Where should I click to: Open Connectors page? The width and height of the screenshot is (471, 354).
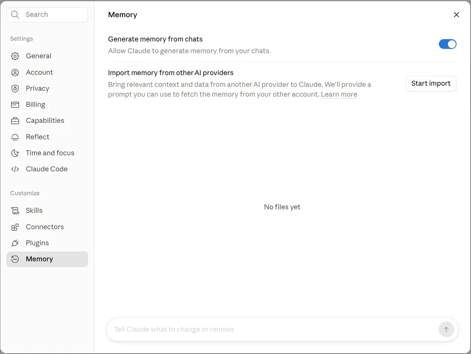[x=47, y=227]
